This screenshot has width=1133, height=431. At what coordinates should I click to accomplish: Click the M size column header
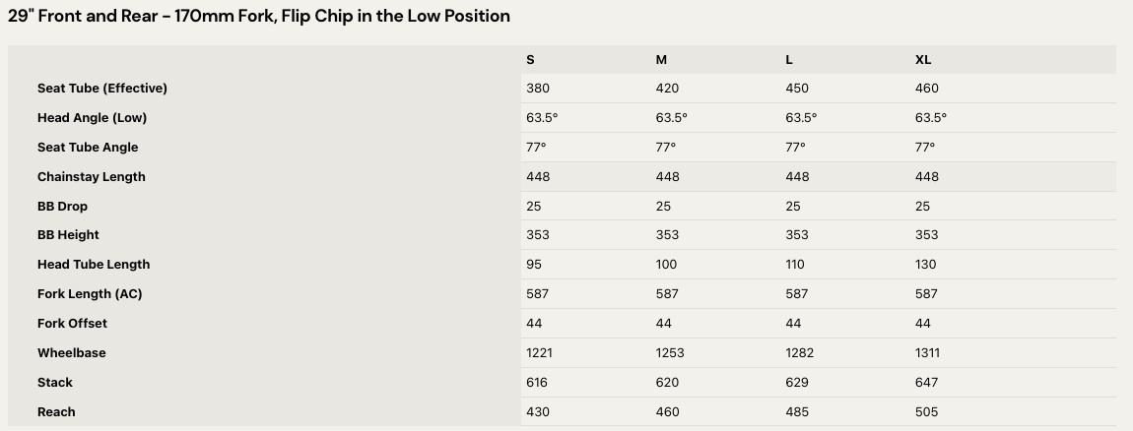coord(661,59)
